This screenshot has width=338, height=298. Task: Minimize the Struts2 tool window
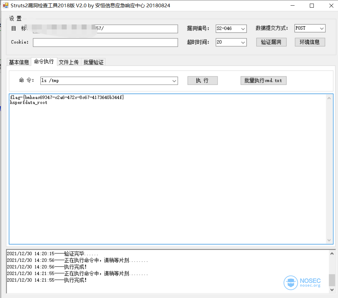pyautogui.click(x=293, y=5)
